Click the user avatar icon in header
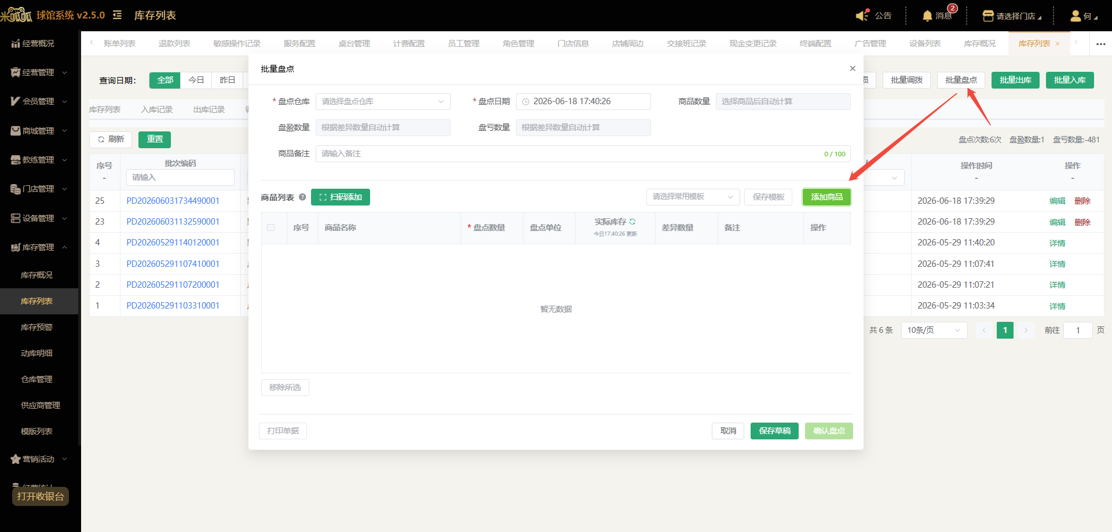This screenshot has width=1112, height=532. pos(1076,16)
